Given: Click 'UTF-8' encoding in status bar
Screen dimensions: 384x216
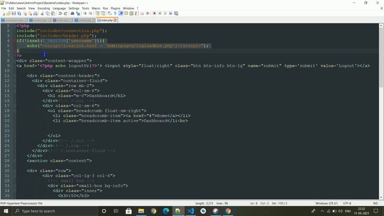Looking at the screenshot, I should (347, 203).
